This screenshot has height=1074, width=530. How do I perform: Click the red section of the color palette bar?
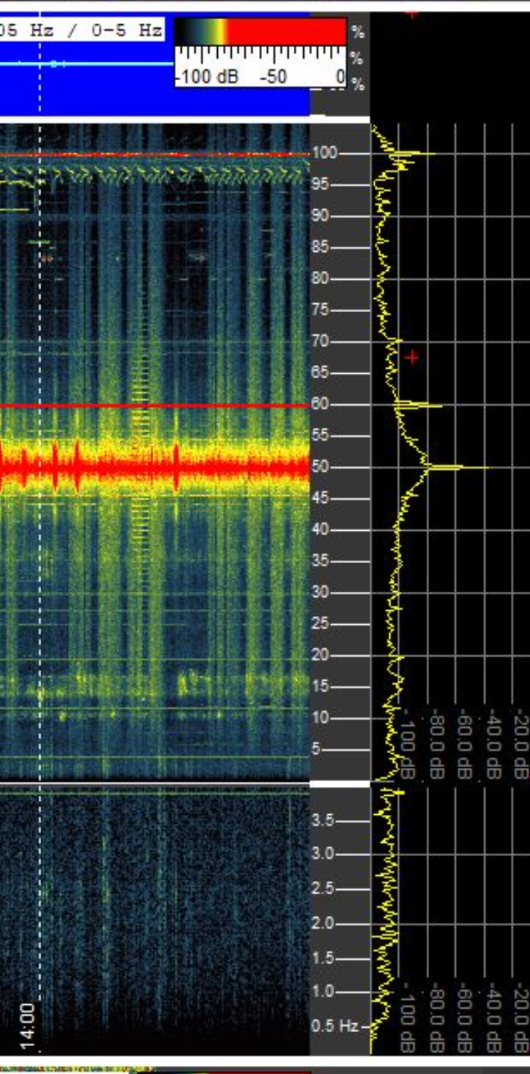click(286, 32)
